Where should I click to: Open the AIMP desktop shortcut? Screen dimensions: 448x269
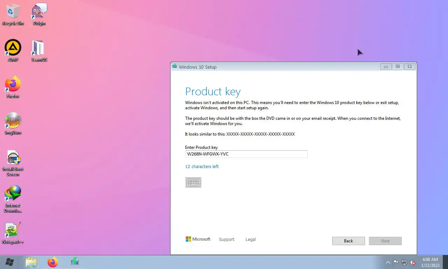(13, 50)
